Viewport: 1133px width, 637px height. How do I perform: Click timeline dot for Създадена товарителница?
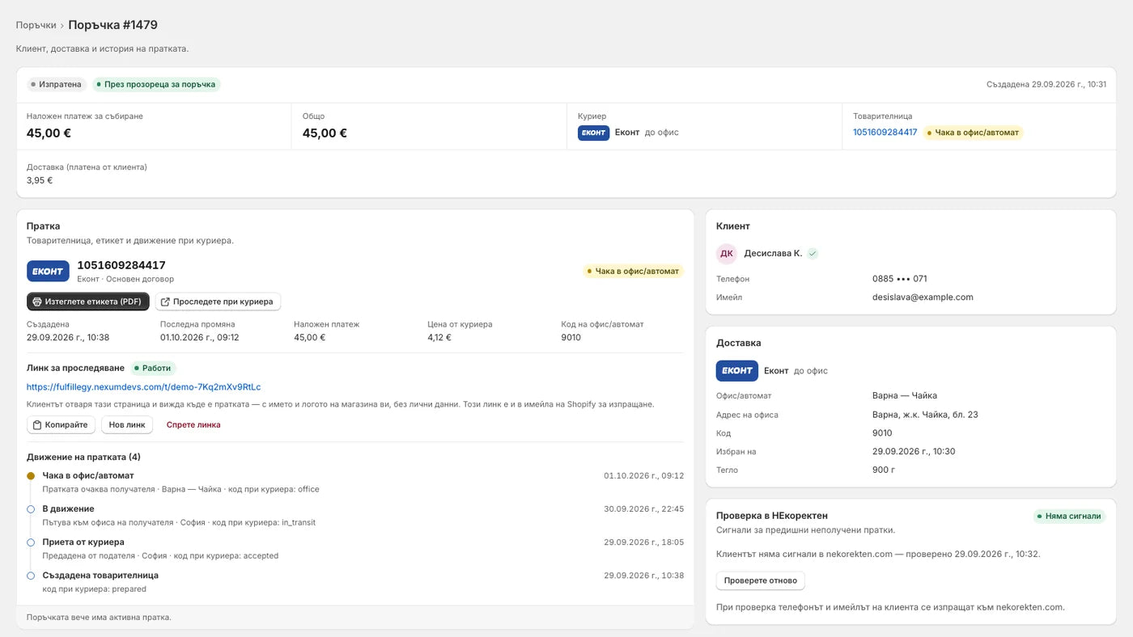point(31,576)
